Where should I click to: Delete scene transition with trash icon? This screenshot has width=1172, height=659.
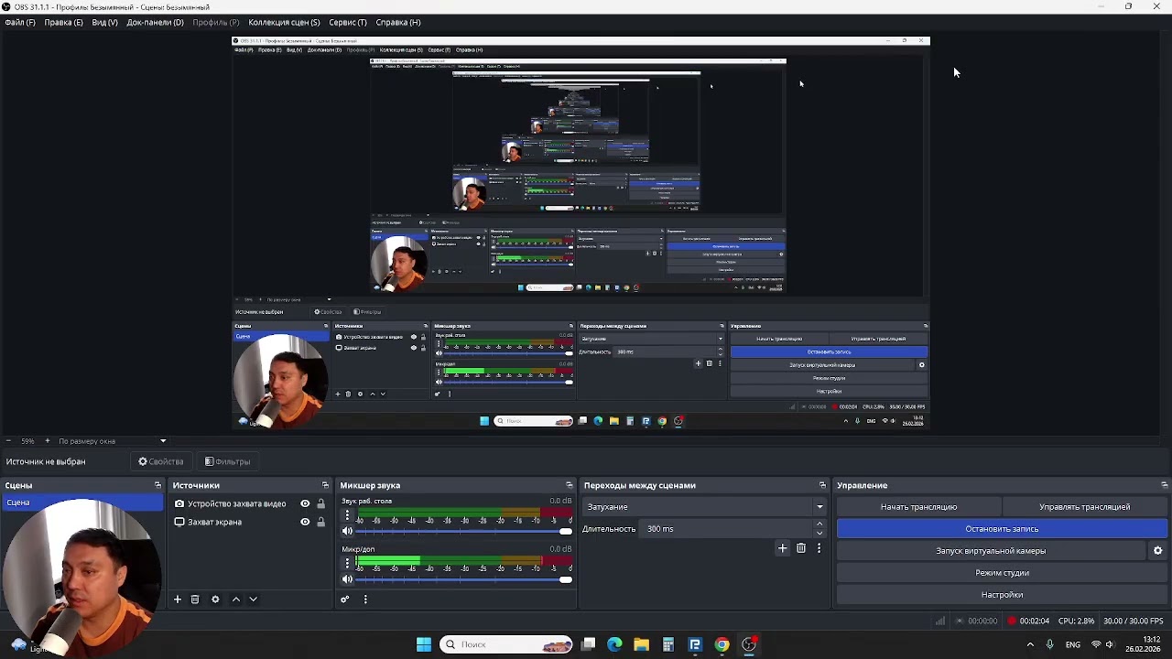tap(801, 548)
